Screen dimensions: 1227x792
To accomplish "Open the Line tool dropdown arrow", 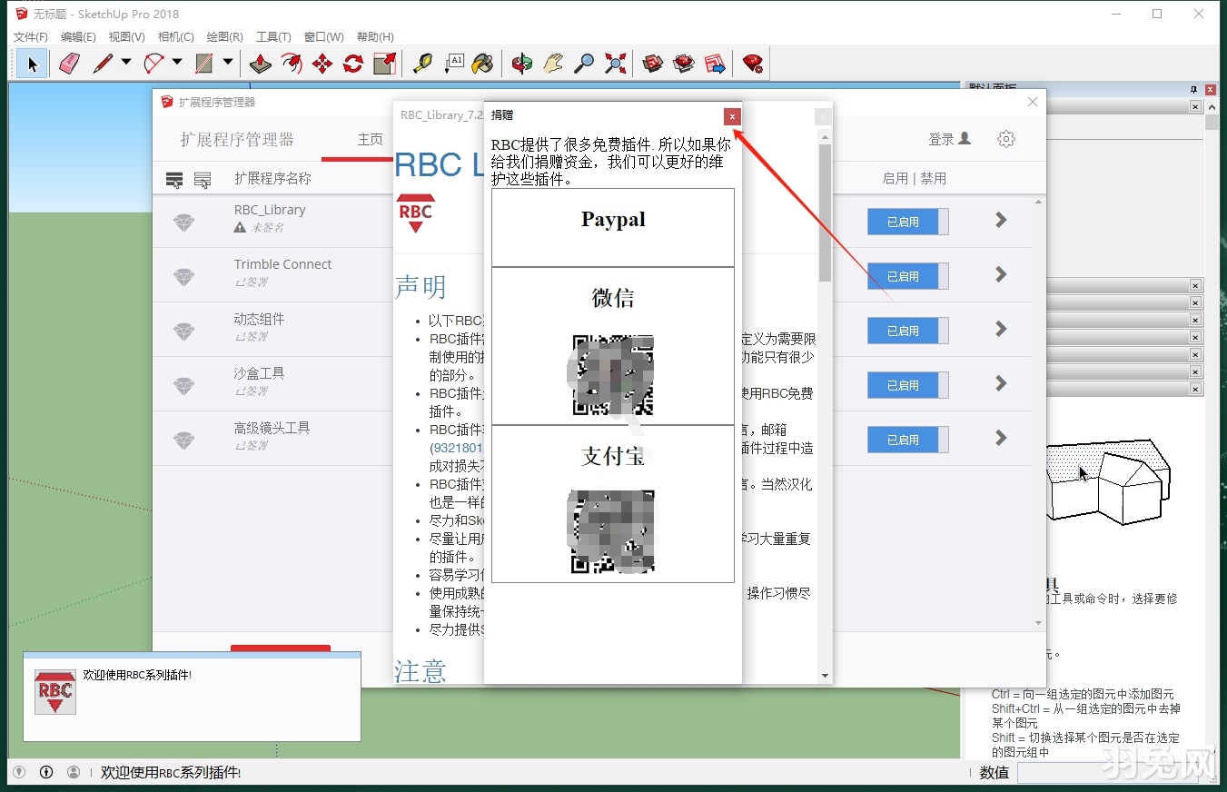I will pyautogui.click(x=126, y=64).
